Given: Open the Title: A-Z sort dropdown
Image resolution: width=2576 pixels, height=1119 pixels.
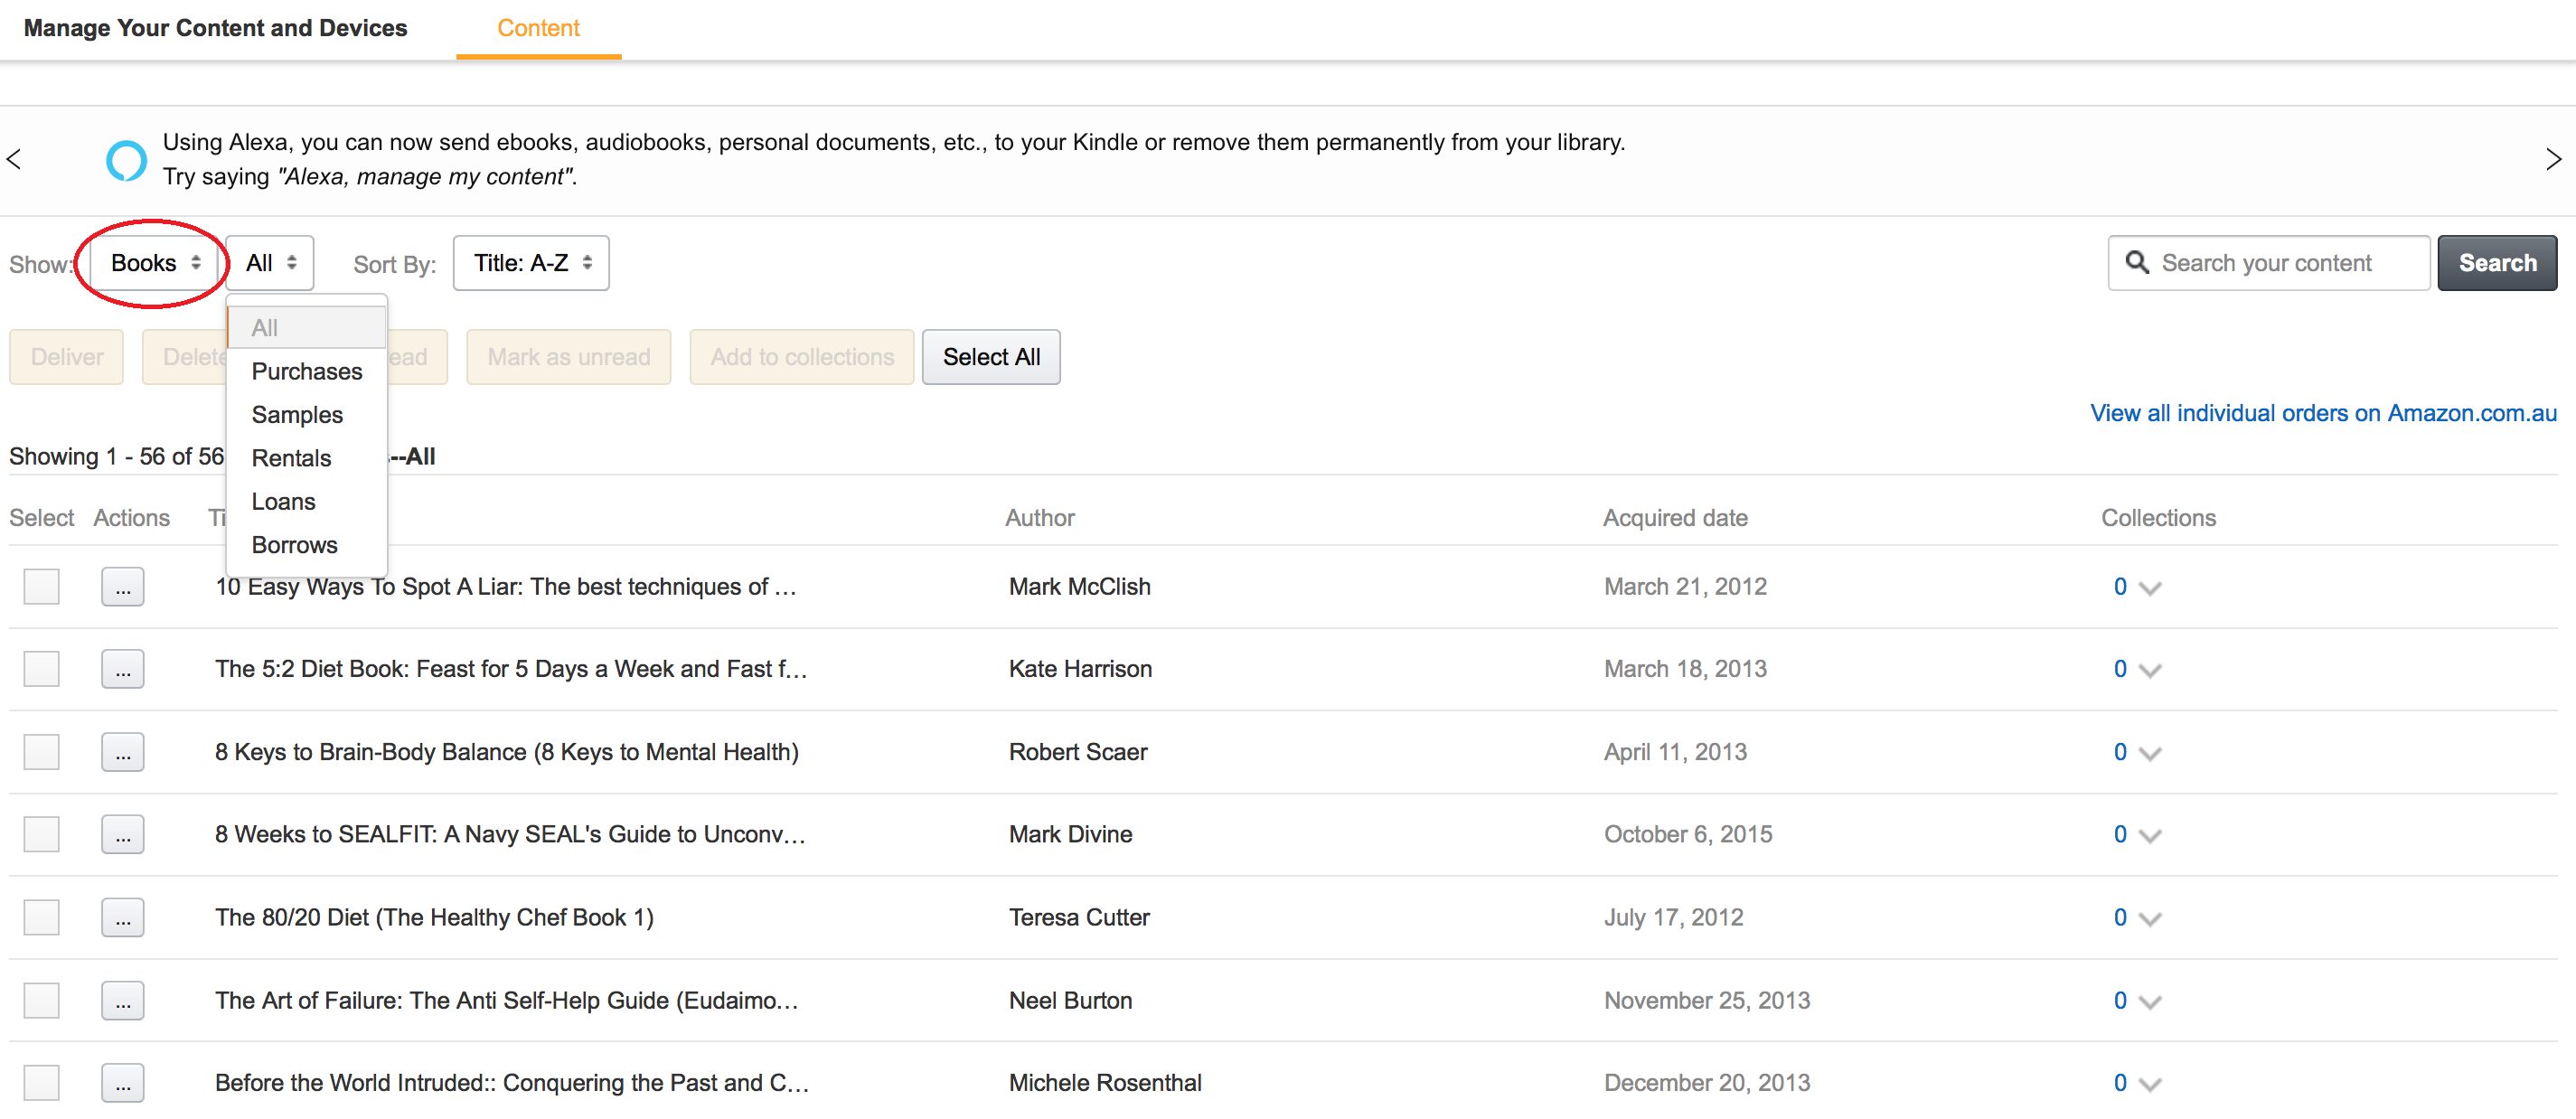Looking at the screenshot, I should coord(531,263).
